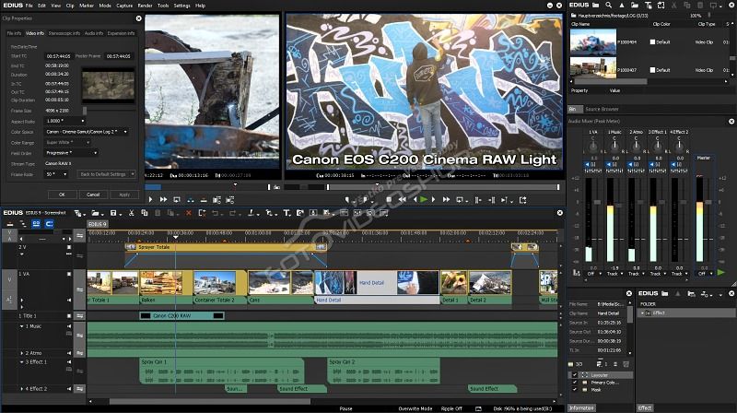The image size is (737, 413).
Task: Click the folder icon in Effect panel toolbar
Action: 664,293
